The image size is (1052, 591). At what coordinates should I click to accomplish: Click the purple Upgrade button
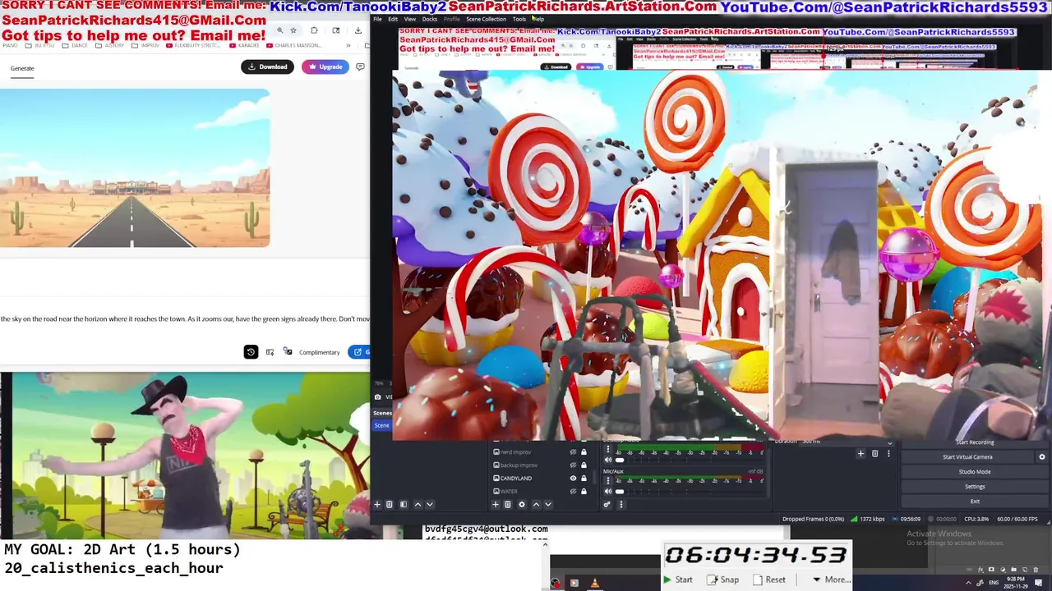[x=325, y=66]
